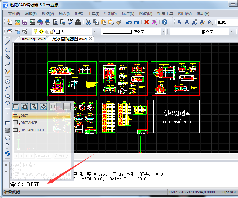Open the 说明(H) menu

tap(203, 14)
